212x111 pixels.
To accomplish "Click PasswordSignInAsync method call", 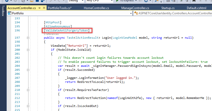I will [135, 66].
